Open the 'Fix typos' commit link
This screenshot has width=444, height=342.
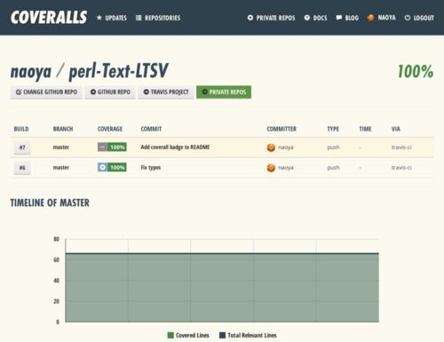point(151,168)
